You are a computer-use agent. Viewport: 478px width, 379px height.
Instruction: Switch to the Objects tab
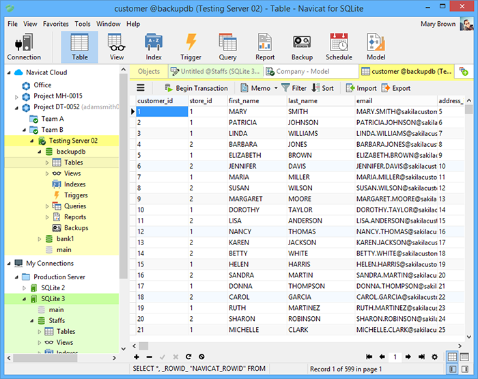point(149,71)
